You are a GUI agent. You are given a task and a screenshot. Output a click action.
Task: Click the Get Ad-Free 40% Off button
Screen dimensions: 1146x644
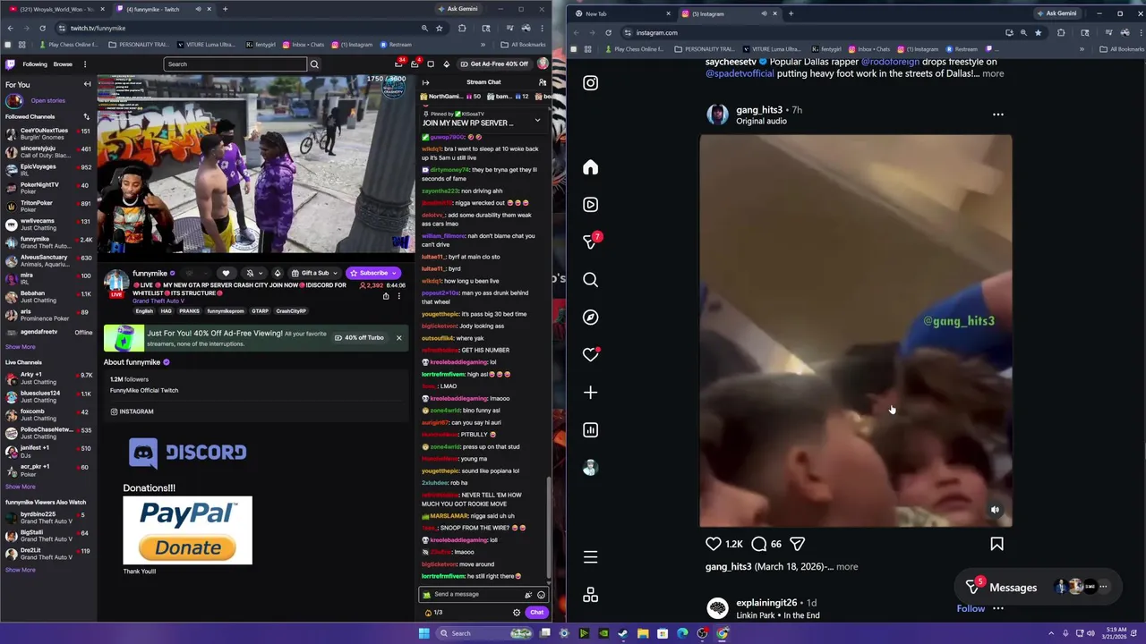tap(494, 64)
